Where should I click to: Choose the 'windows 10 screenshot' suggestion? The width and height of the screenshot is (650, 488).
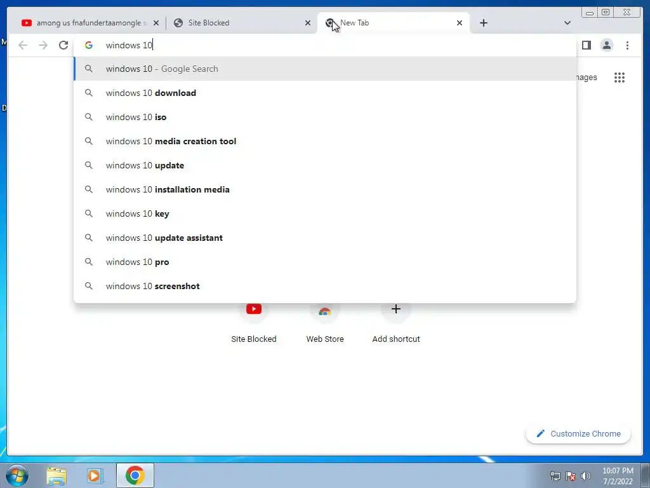click(325, 286)
